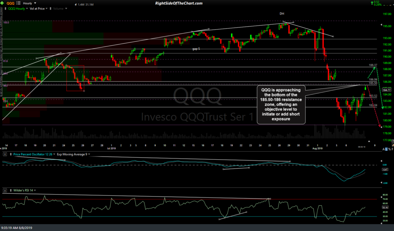Open the Price Percent Oscillator 12 26 dropdown
The width and height of the screenshot is (394, 231).
(54, 154)
